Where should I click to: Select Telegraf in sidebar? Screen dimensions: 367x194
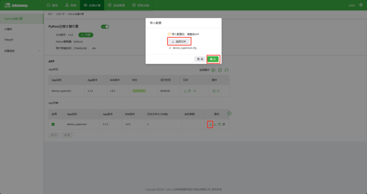(x=21, y=40)
